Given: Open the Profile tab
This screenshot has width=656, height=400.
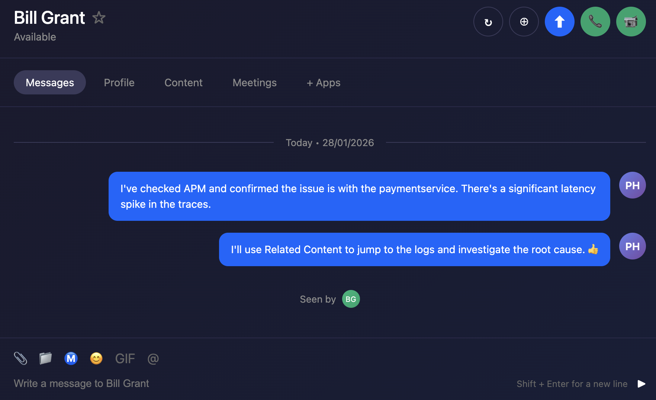Looking at the screenshot, I should [x=119, y=83].
